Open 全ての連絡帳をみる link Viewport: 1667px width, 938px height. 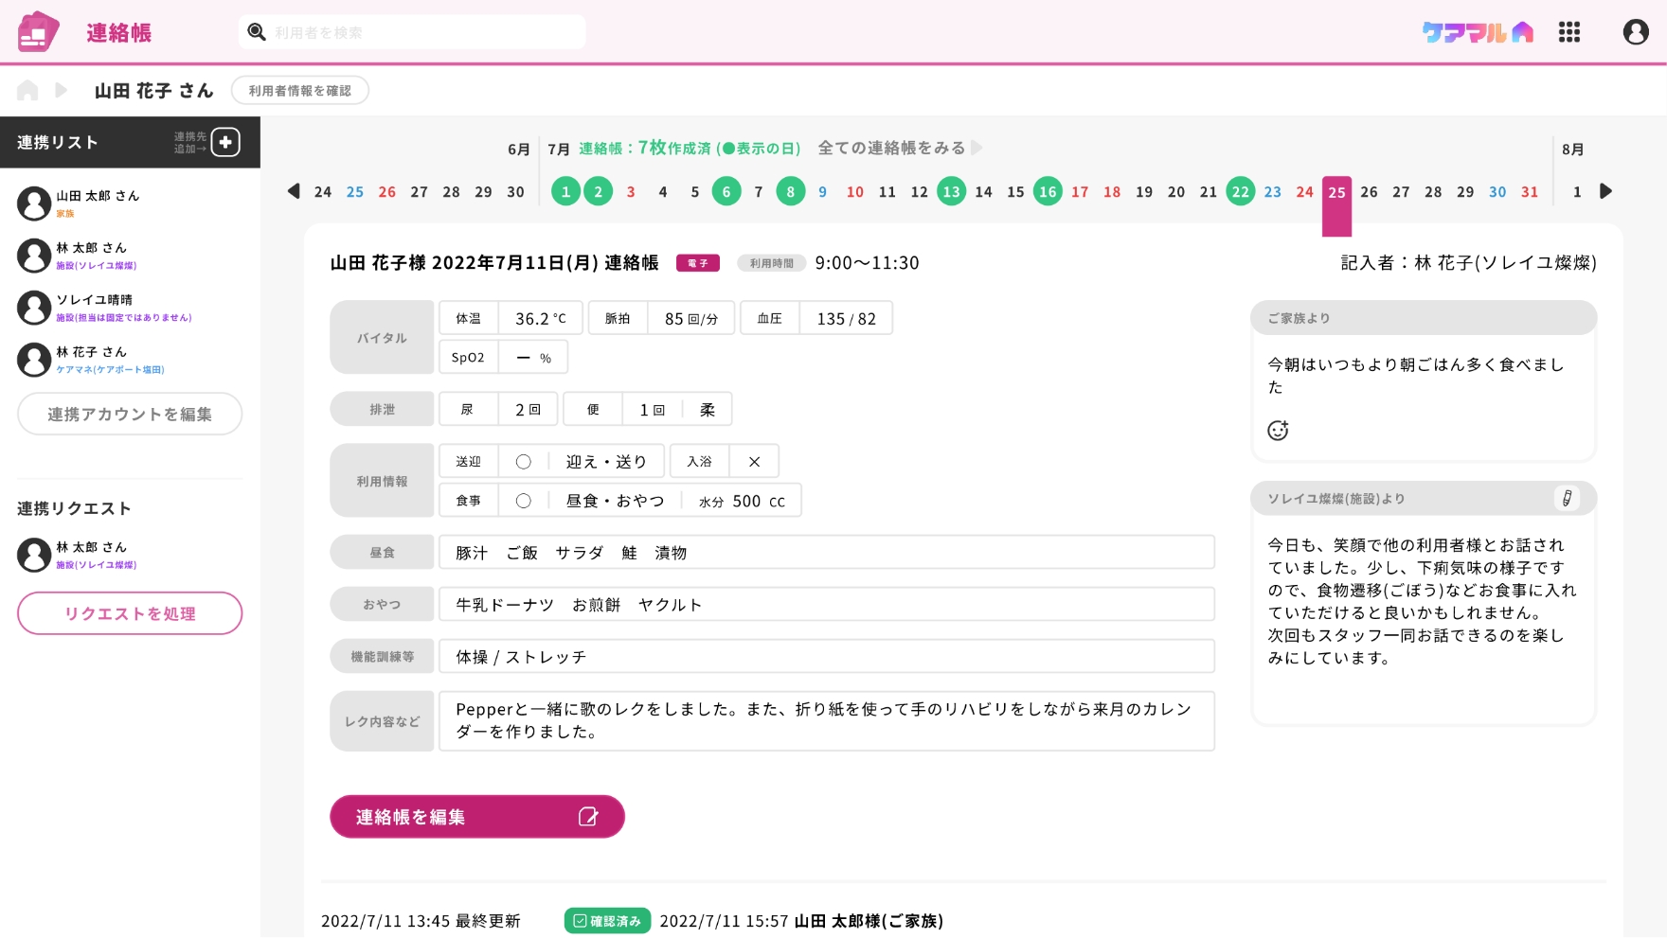click(891, 148)
